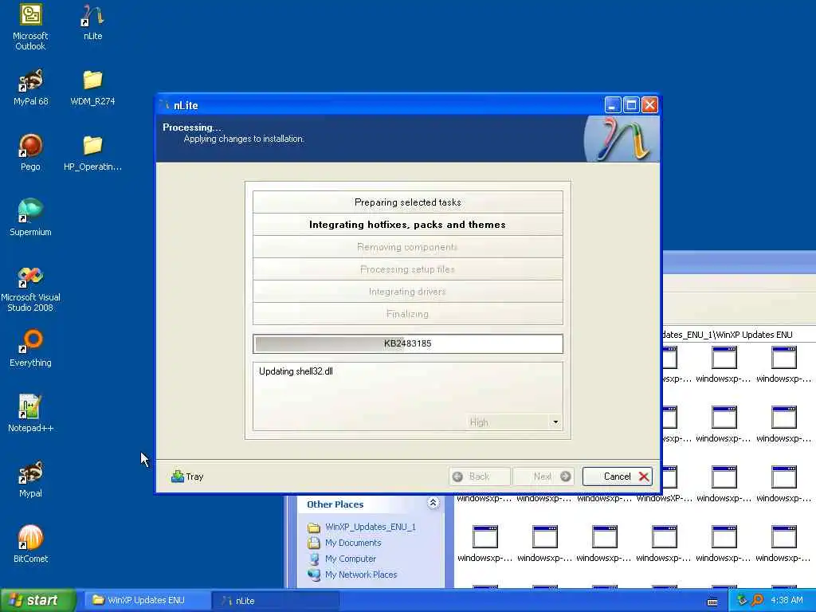Collapse the Other Places panel in Explorer

(x=433, y=503)
